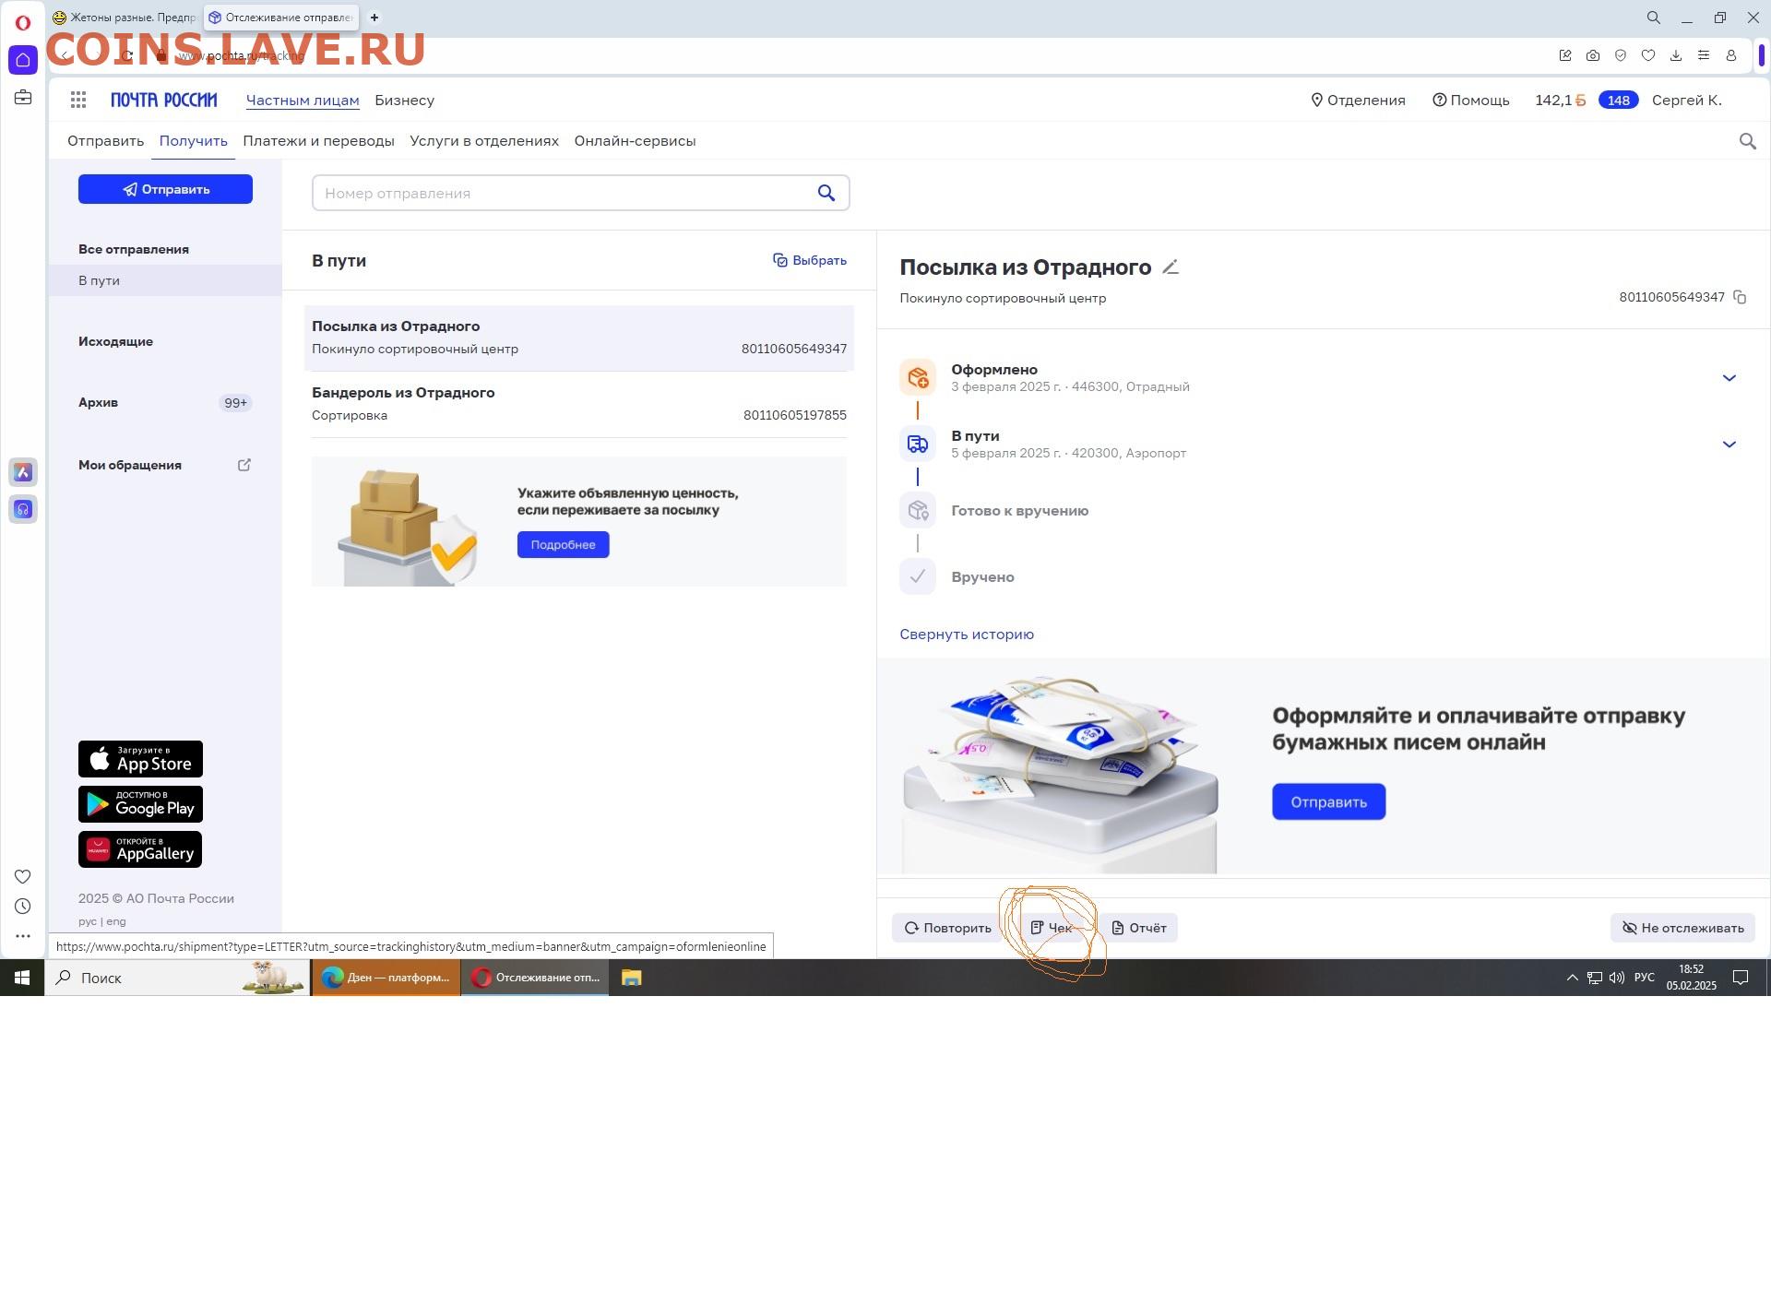Open the Чек receipt button
Screen dimensions: 1771x1293
(1052, 928)
